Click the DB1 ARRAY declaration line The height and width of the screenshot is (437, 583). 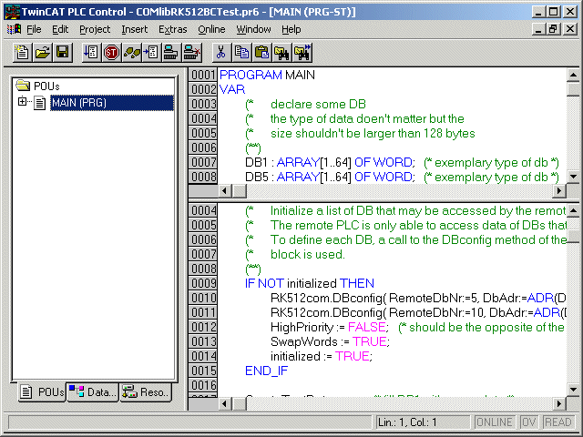pos(402,162)
